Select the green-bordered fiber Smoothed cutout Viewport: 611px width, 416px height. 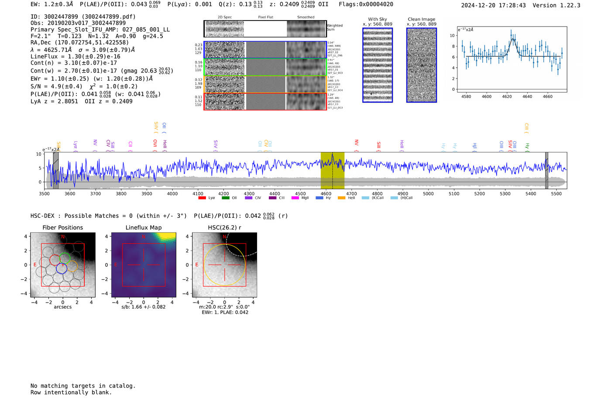[306, 67]
